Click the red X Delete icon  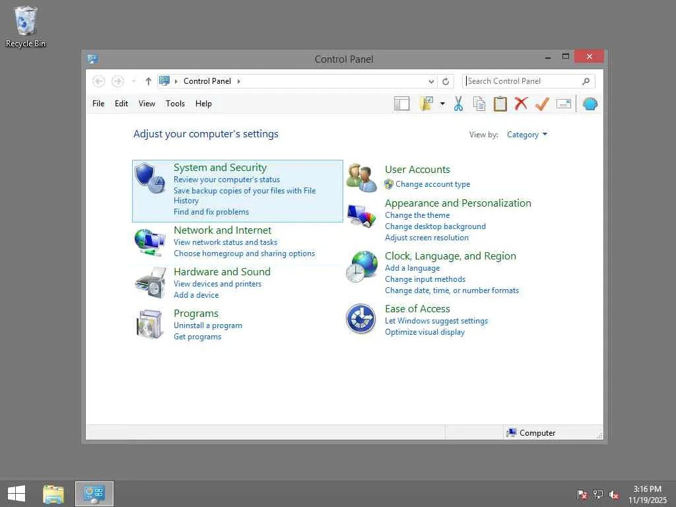click(521, 104)
